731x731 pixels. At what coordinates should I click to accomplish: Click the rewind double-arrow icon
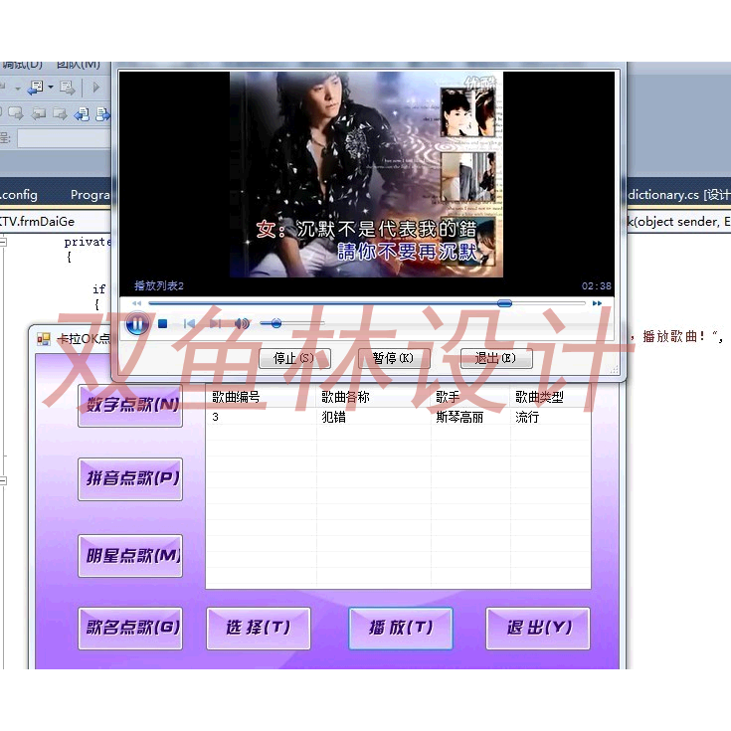click(x=136, y=303)
